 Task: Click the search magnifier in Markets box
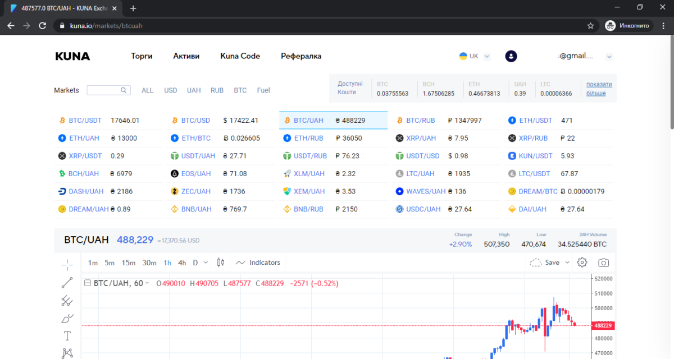coord(124,90)
